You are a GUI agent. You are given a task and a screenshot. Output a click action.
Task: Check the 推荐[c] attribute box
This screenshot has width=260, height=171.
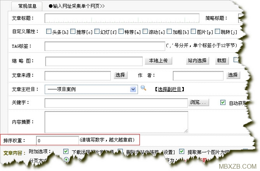click(73, 31)
